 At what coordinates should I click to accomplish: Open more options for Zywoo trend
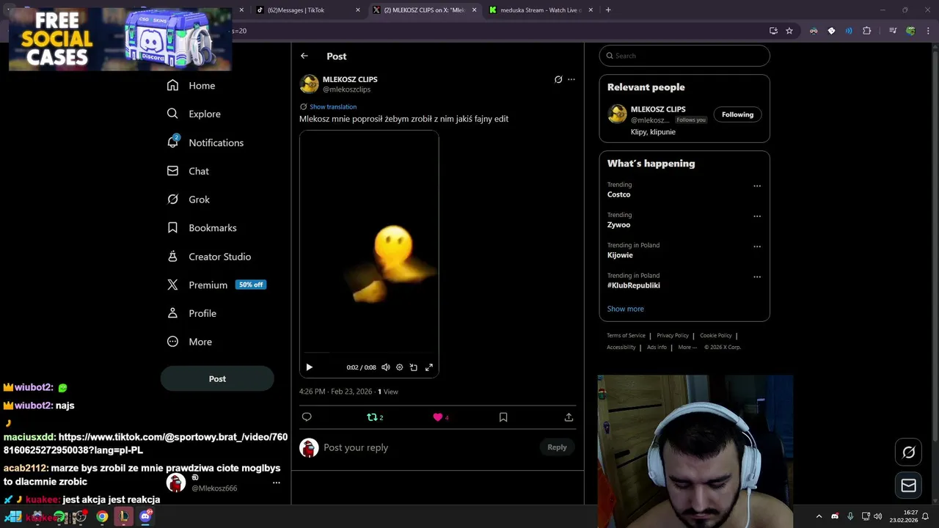click(757, 216)
